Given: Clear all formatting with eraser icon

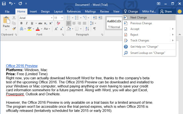Looking at the screenshot, I should tap(58, 23).
